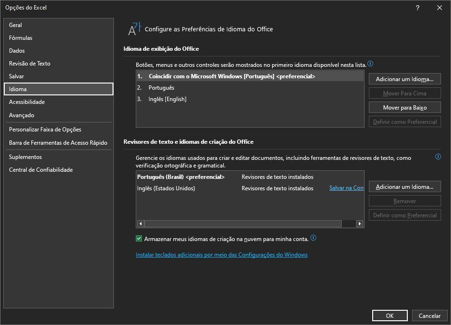Click the info icon beside authoring languages description

pyautogui.click(x=438, y=157)
